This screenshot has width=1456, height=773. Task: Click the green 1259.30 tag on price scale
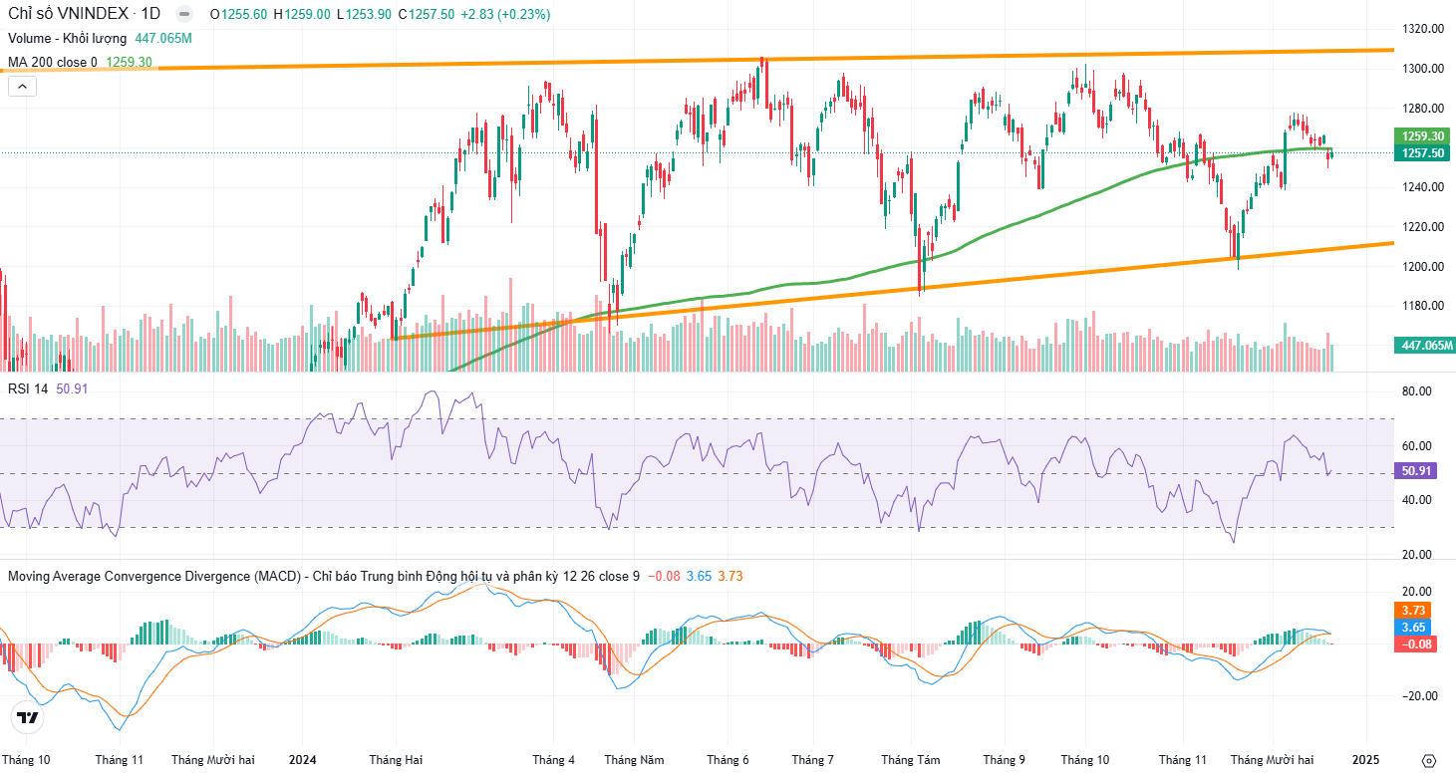(1424, 136)
